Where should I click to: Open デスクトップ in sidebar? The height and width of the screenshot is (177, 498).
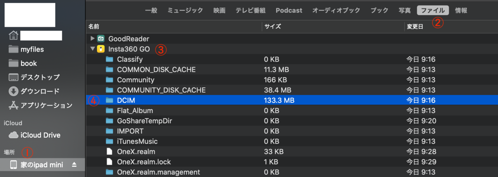[40, 77]
